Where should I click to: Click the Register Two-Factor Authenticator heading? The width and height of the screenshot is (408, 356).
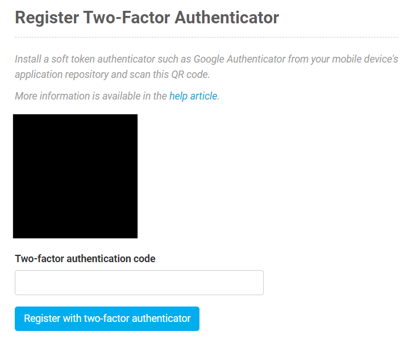pyautogui.click(x=147, y=18)
